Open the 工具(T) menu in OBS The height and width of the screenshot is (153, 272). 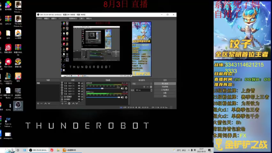click(82, 19)
